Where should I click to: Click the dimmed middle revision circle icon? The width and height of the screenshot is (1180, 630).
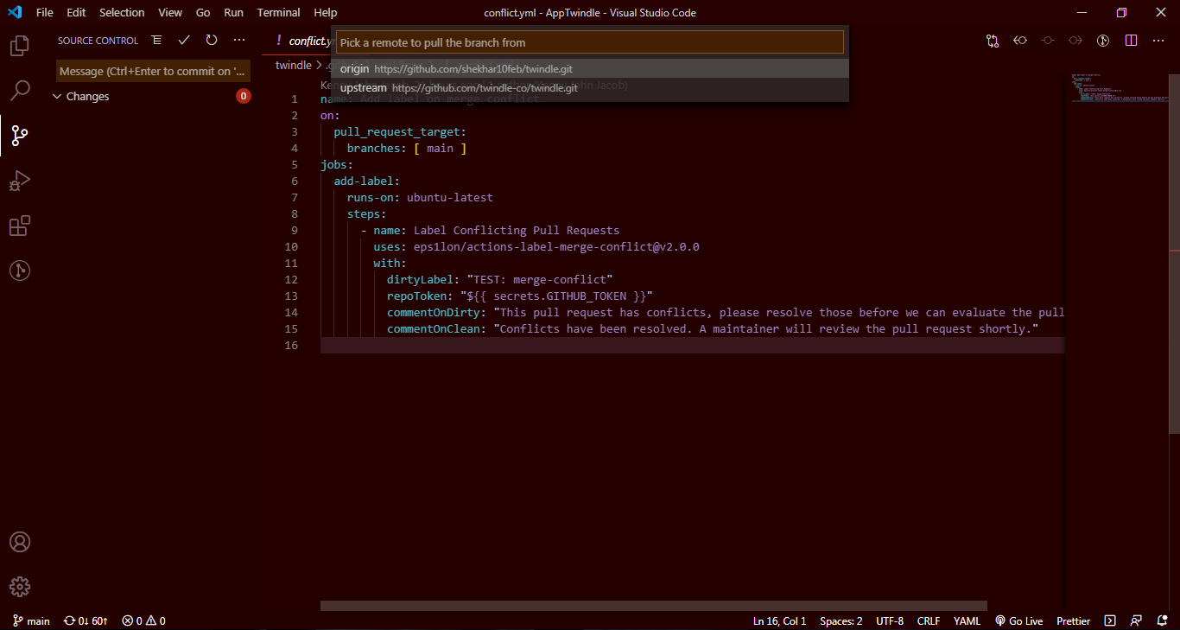[1048, 40]
